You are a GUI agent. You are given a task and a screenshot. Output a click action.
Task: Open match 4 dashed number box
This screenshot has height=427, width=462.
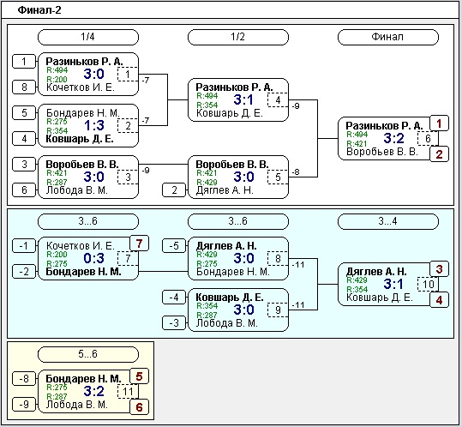(278, 100)
